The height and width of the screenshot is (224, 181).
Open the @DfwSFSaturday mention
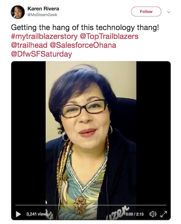point(42,54)
